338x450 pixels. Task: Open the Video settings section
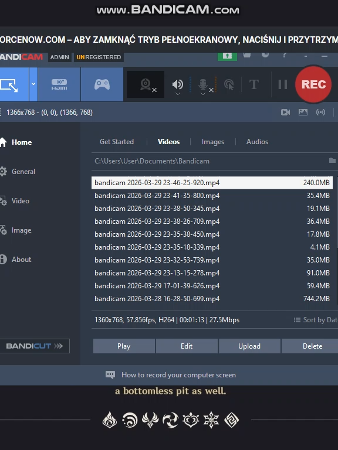coord(15,201)
